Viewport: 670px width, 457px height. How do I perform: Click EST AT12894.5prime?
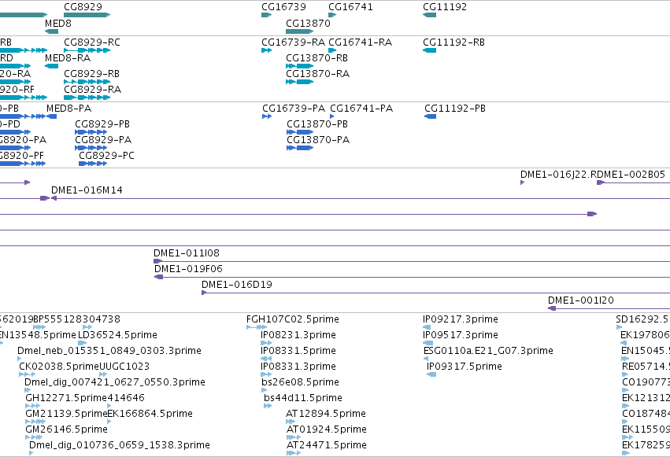pos(291,422)
